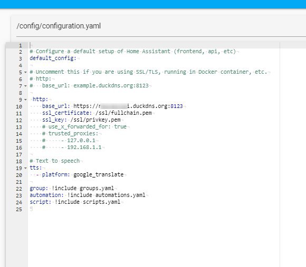Click '/ssl/privkey.pem' value on line 12

pyautogui.click(x=95, y=120)
